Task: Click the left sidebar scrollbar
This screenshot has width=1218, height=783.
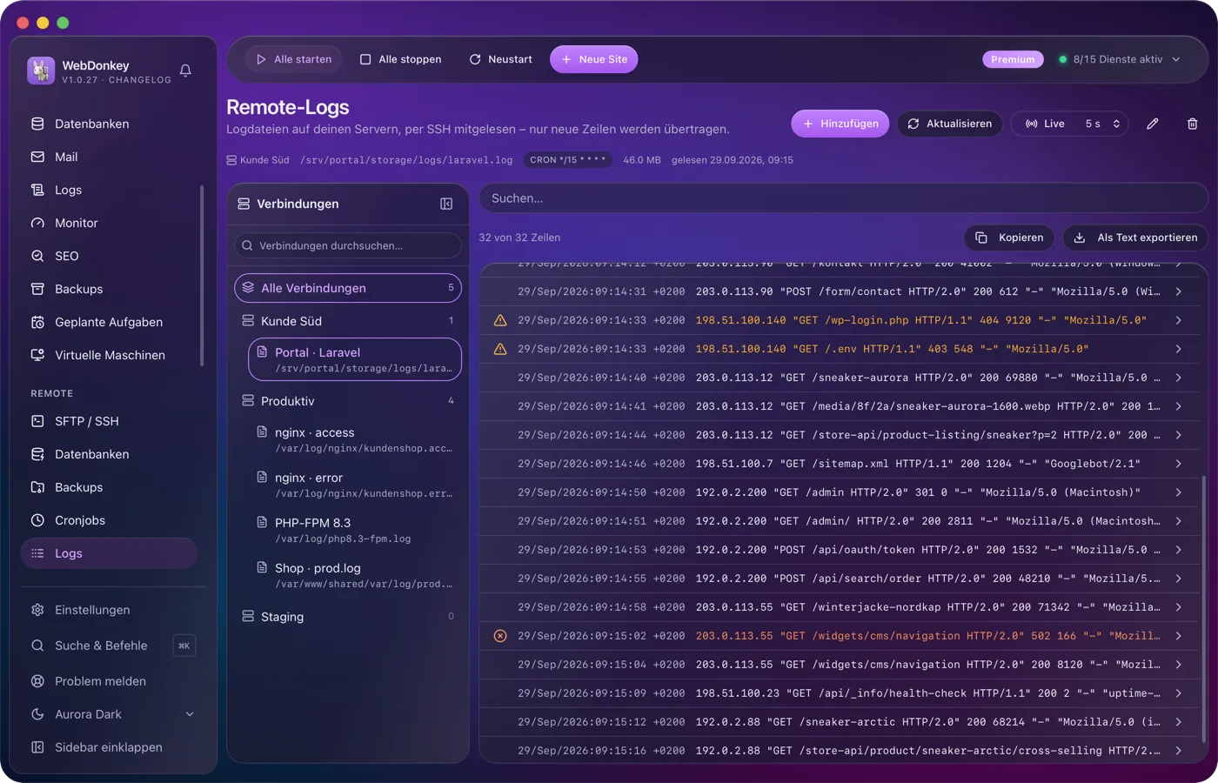Action: click(x=202, y=276)
